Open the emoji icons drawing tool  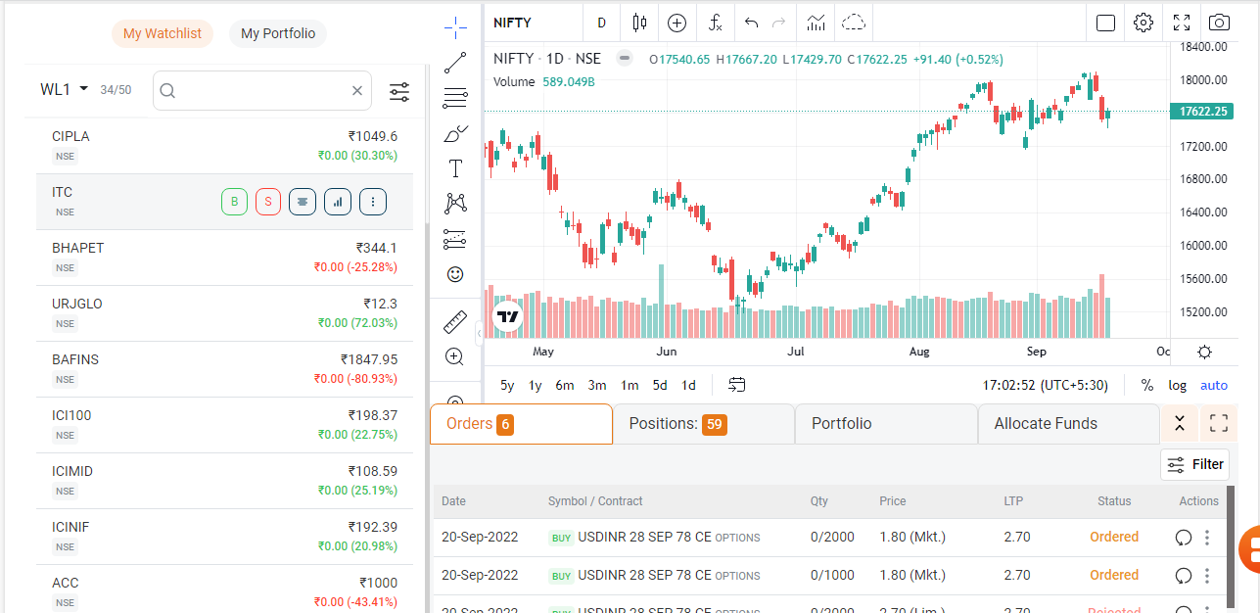click(455, 275)
